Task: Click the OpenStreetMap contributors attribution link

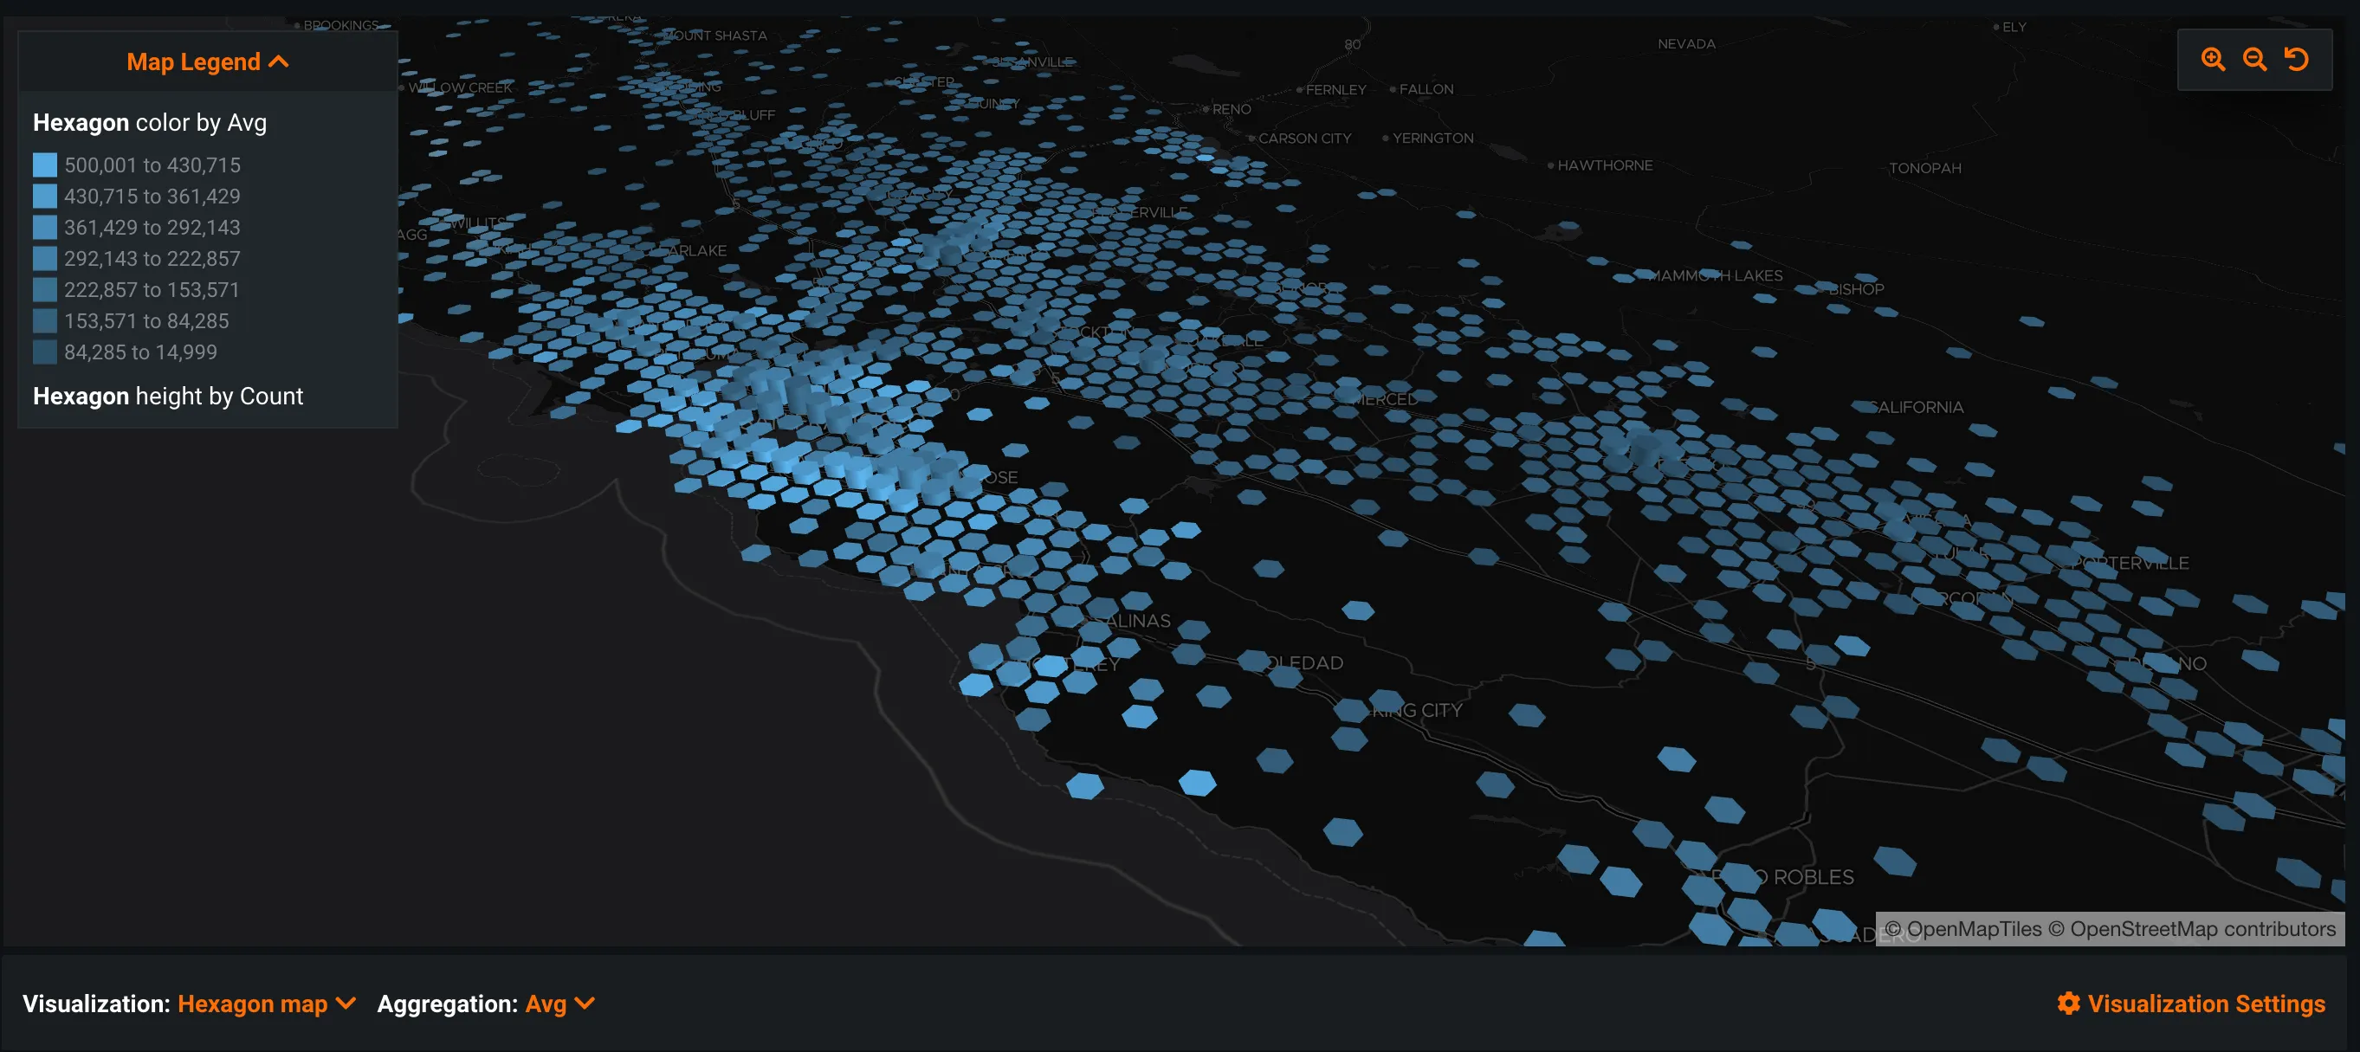Action: pyautogui.click(x=2191, y=928)
